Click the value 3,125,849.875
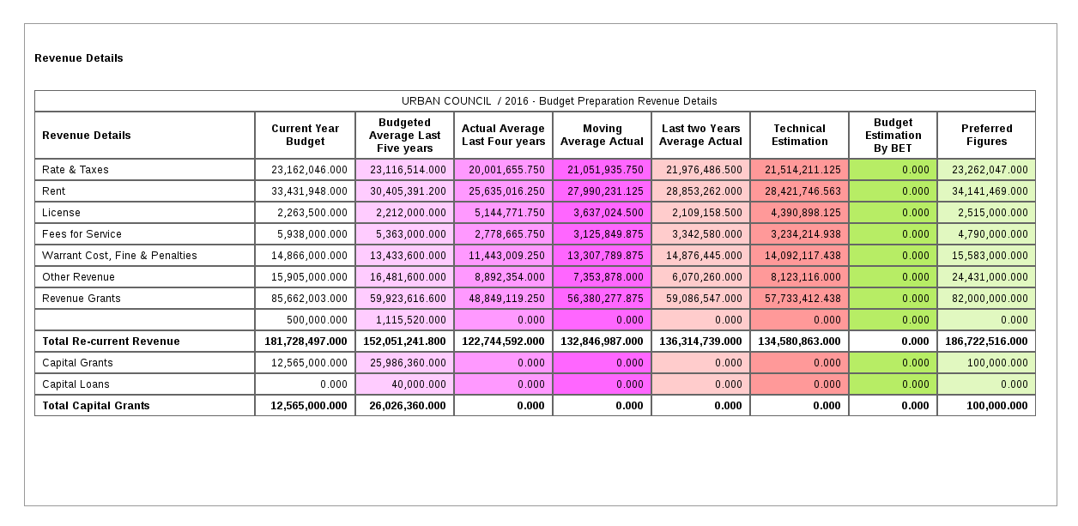The width and height of the screenshot is (1078, 526). 609,234
